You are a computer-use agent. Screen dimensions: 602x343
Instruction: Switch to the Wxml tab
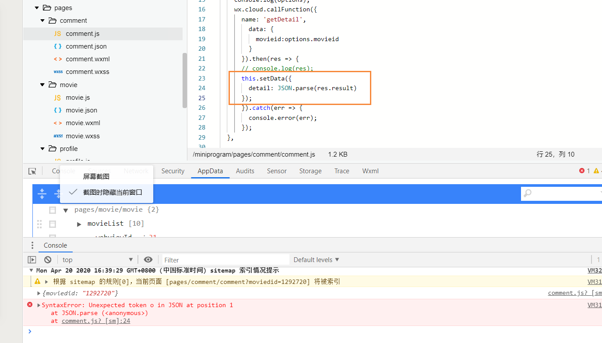[x=370, y=171]
